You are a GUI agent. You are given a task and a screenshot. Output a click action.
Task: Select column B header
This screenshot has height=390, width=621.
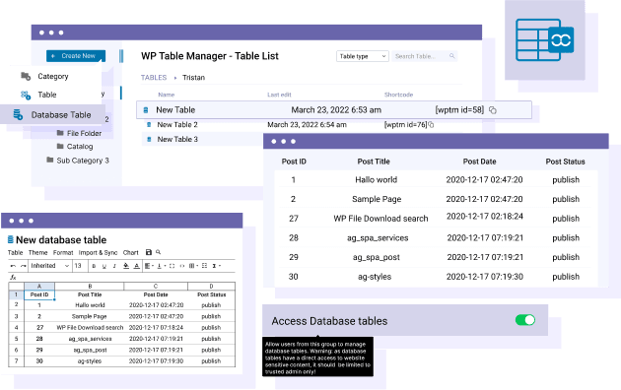pos(90,286)
